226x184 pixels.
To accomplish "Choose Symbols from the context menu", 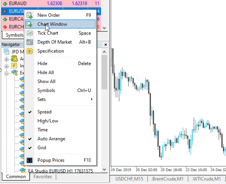I will 46,90.
